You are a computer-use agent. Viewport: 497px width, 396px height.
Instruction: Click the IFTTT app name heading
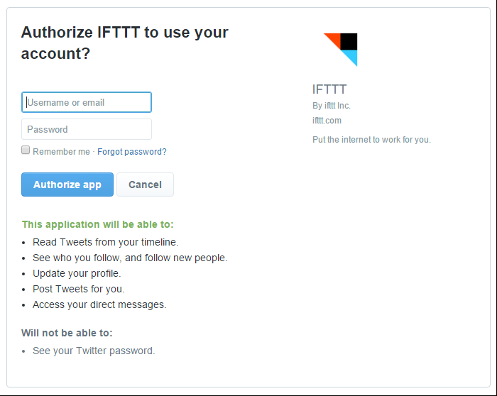[329, 89]
